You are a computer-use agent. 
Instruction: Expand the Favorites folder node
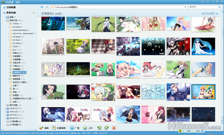point(9,27)
